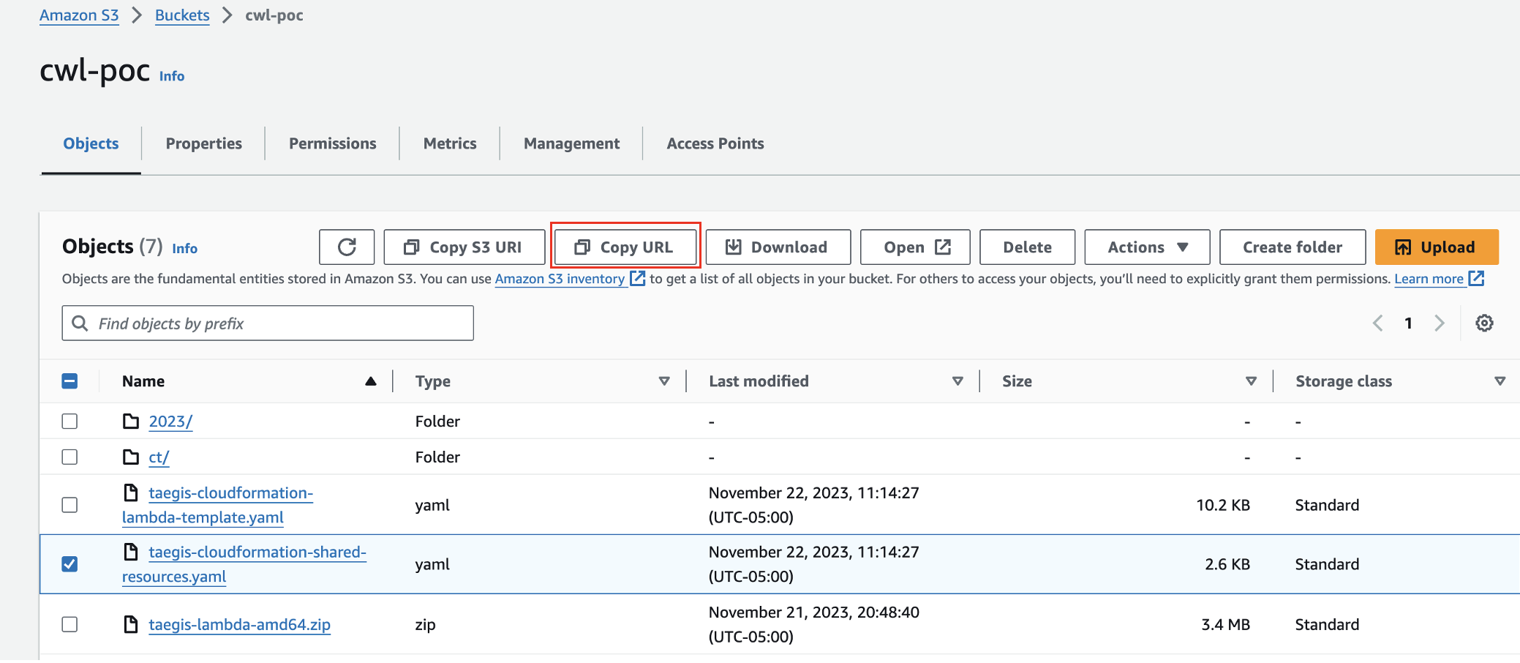Click the orange Upload button
This screenshot has height=663, width=1520.
[1437, 247]
